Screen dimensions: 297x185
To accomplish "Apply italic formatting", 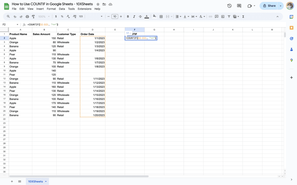I will pyautogui.click(x=134, y=16).
